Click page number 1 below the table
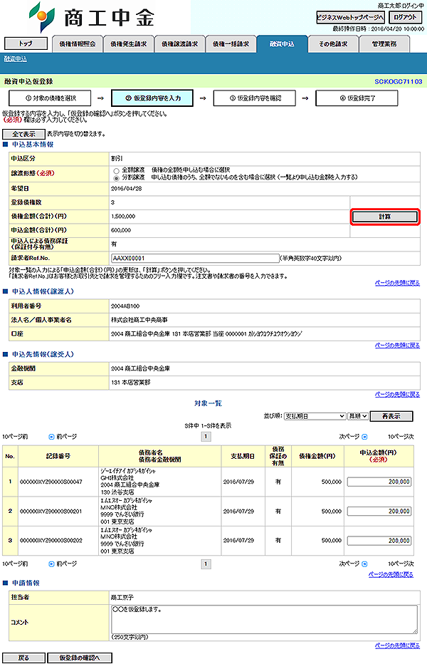Image resolution: width=427 pixels, height=669 pixels. click(x=206, y=564)
